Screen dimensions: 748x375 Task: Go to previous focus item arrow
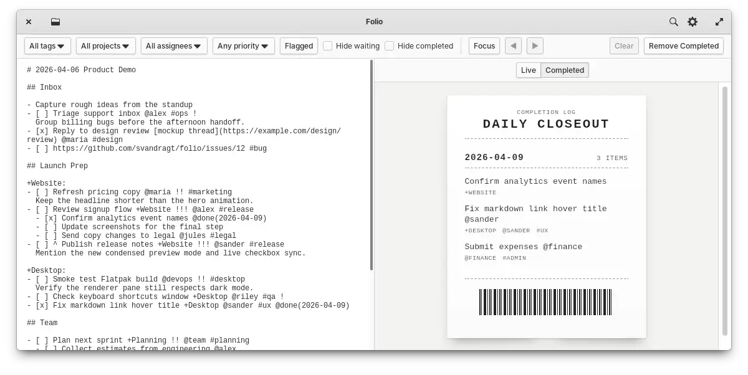click(513, 45)
